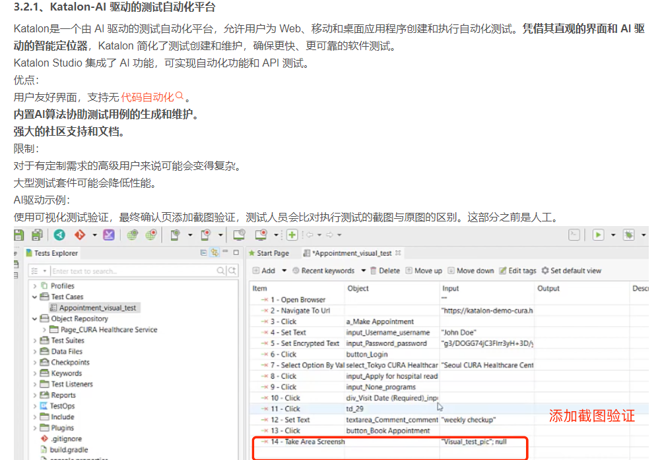Screen dimensions: 662x460
Task: Click the Recent keywords button
Action: pos(323,271)
